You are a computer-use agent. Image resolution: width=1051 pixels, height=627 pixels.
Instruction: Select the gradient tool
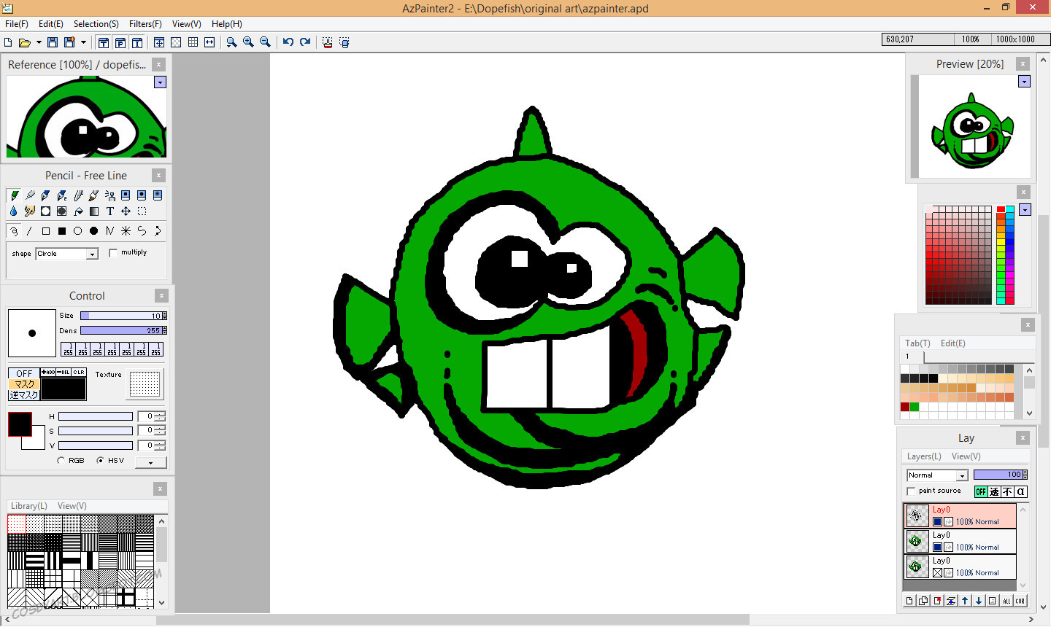(x=94, y=211)
